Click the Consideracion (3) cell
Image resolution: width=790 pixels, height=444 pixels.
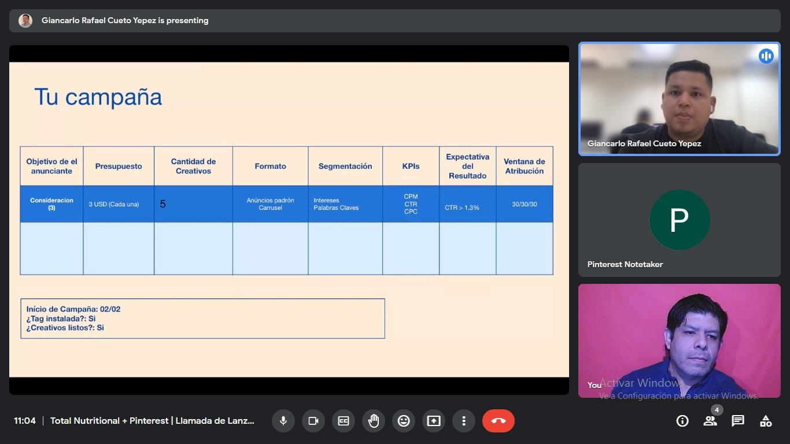click(x=51, y=204)
